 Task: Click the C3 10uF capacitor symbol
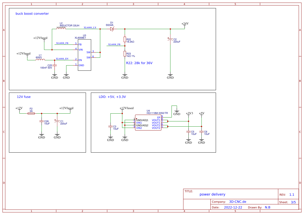(111, 126)
